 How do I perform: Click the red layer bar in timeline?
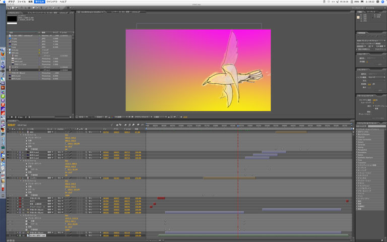(x=161, y=198)
